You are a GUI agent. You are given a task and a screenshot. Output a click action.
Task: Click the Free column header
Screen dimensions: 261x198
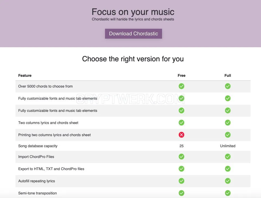(181, 75)
